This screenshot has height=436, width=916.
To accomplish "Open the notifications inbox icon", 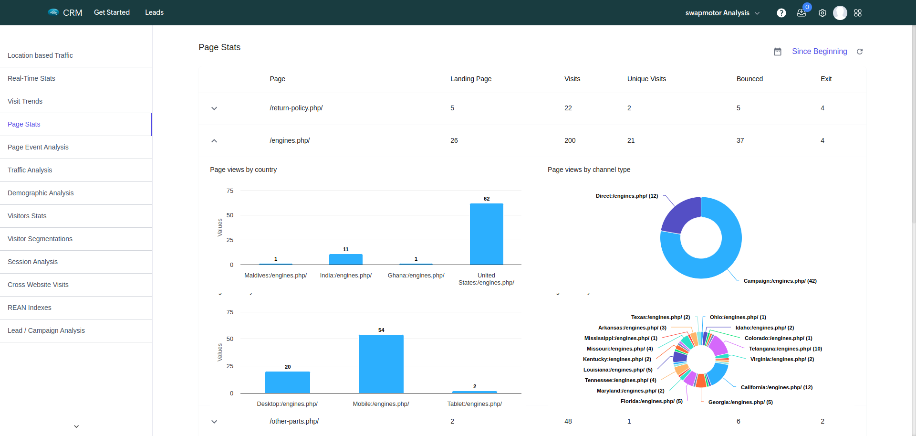I will (801, 13).
